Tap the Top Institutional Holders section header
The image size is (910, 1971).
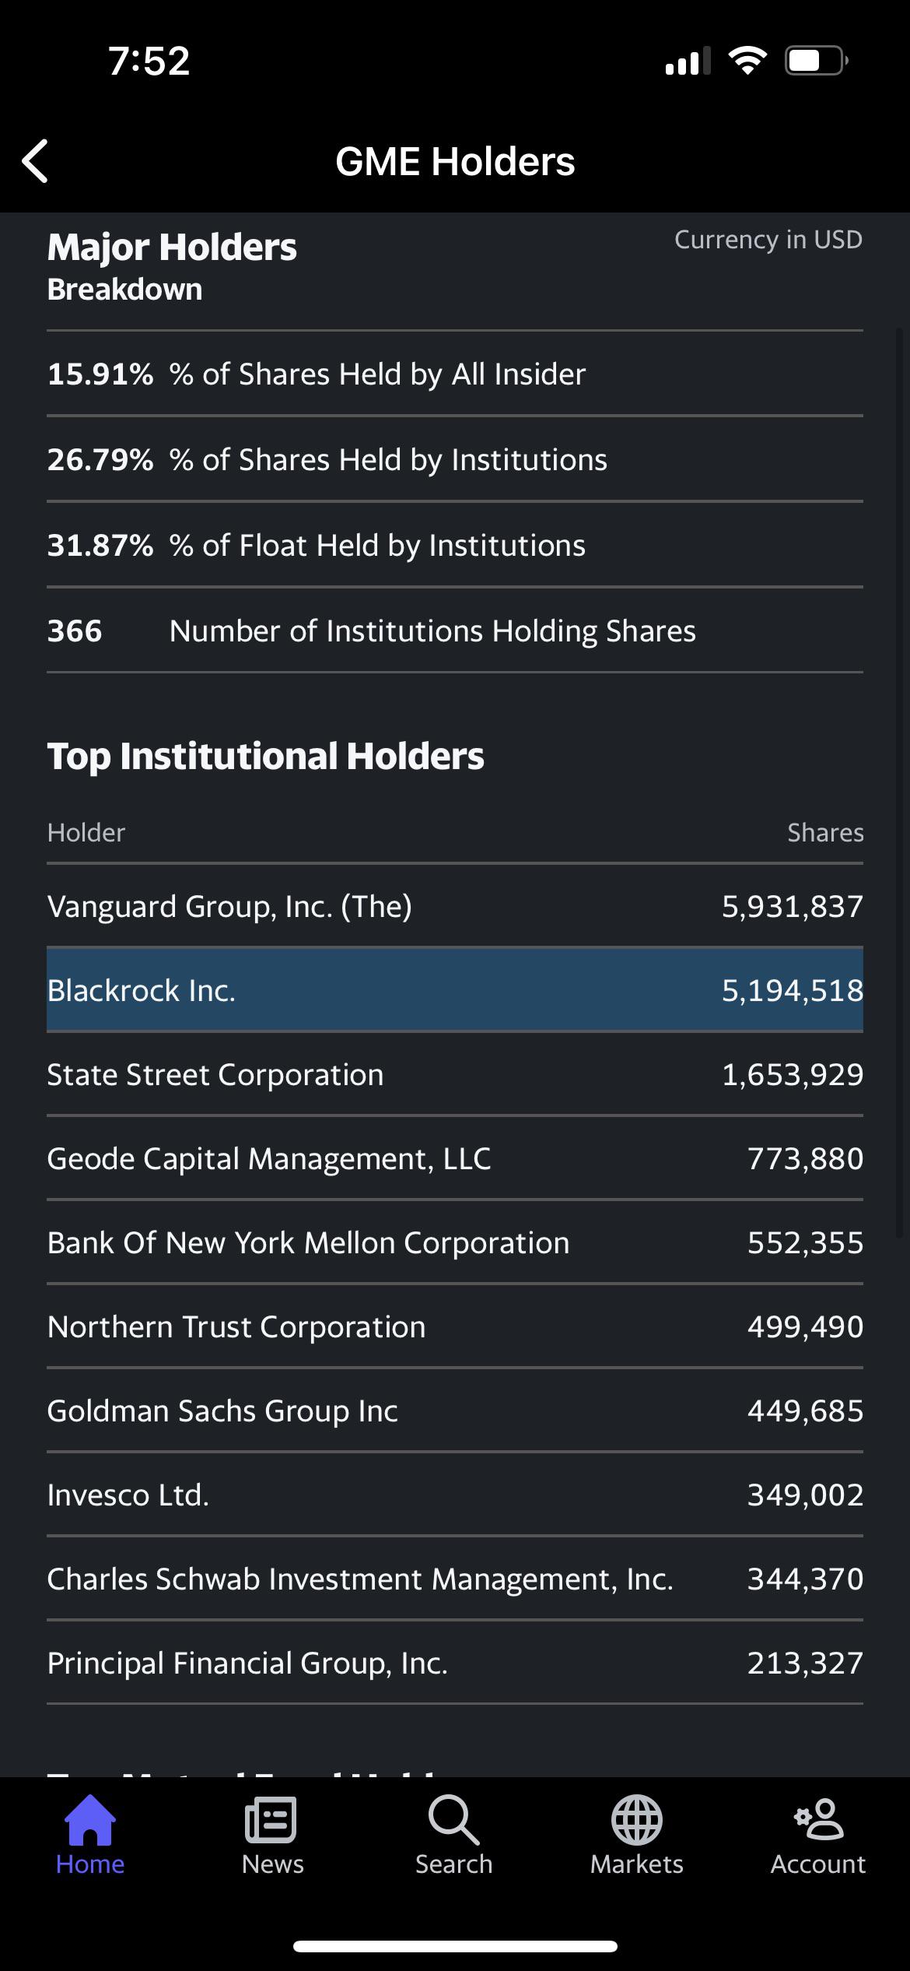[267, 754]
